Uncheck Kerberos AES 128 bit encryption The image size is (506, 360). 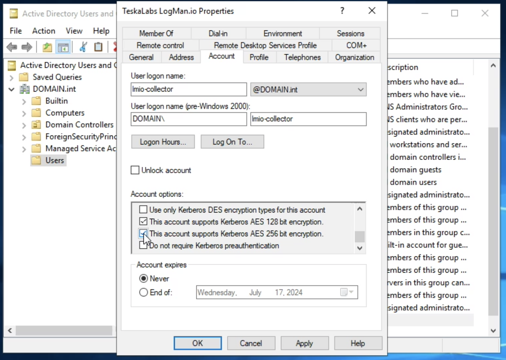pos(143,221)
